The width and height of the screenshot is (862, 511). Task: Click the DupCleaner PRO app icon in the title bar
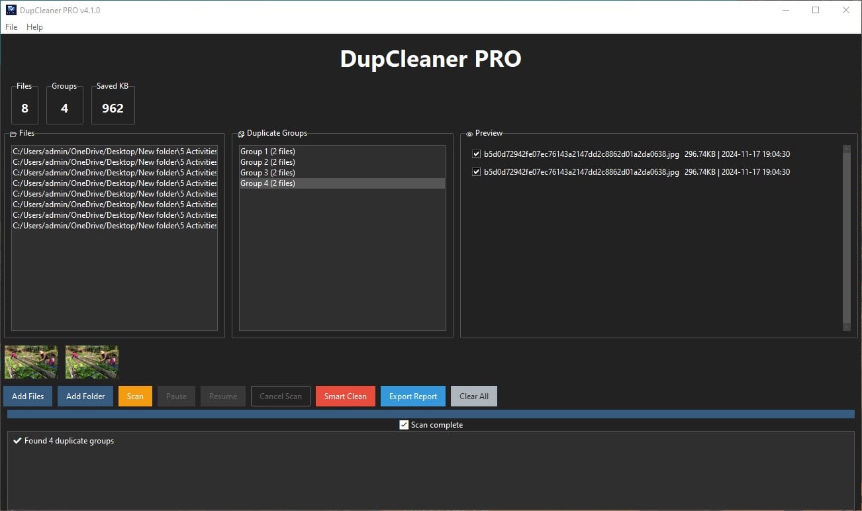tap(9, 10)
